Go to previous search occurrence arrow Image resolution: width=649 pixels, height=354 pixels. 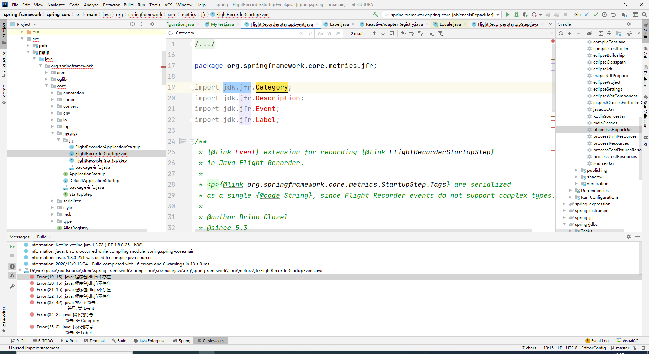[374, 33]
